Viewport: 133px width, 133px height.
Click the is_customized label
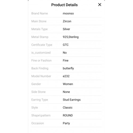click(41, 53)
